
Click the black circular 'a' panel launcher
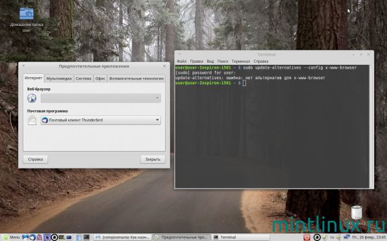click(x=55, y=237)
